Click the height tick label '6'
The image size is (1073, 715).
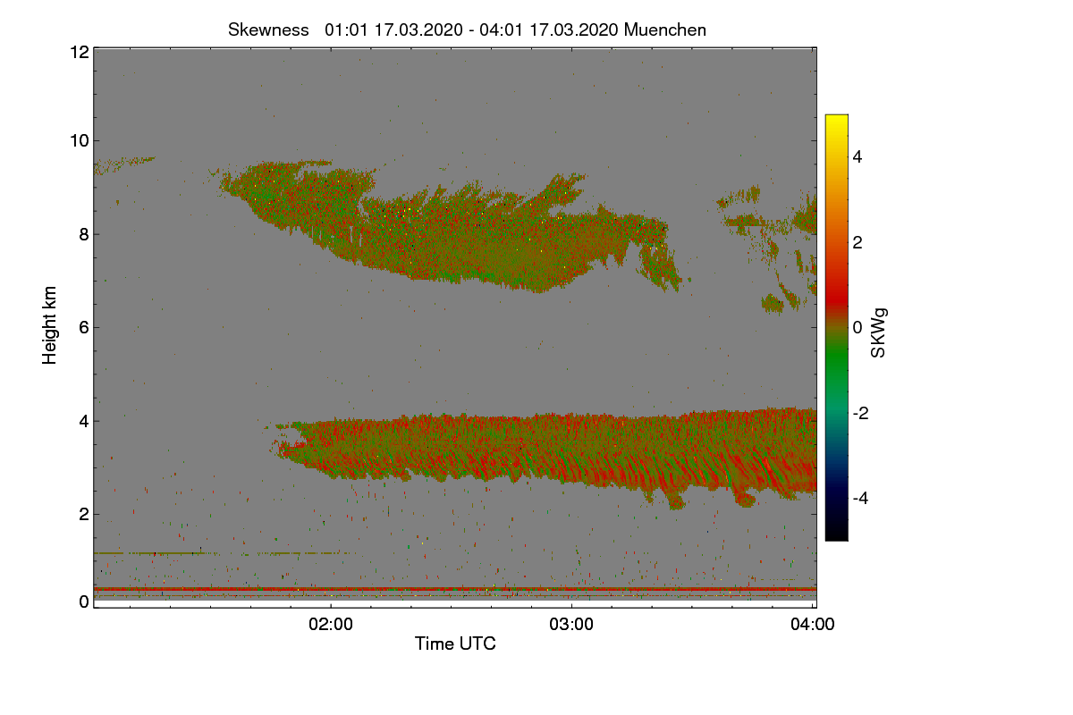point(84,327)
